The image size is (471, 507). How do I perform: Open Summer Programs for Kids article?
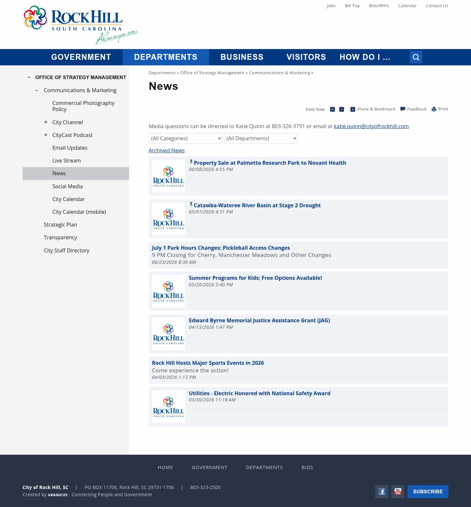(255, 278)
